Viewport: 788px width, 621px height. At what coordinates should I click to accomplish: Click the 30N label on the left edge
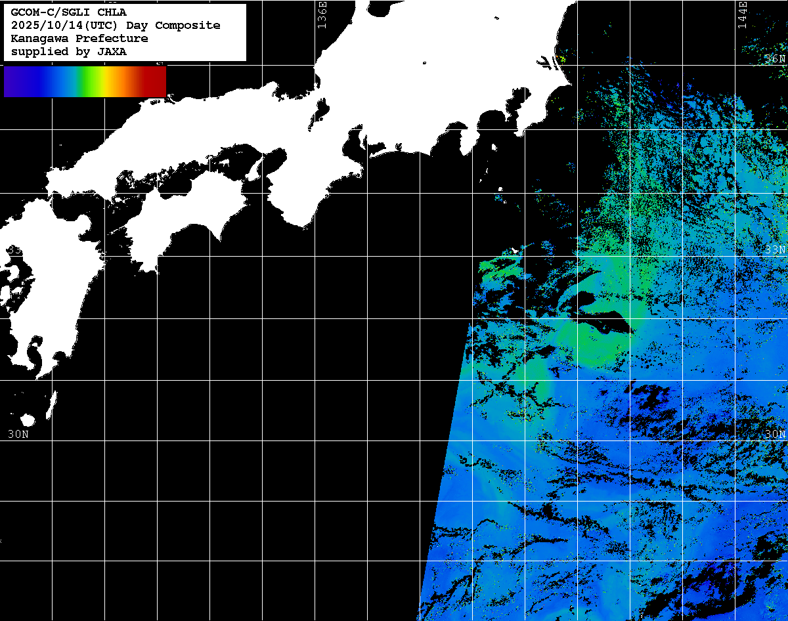click(18, 434)
